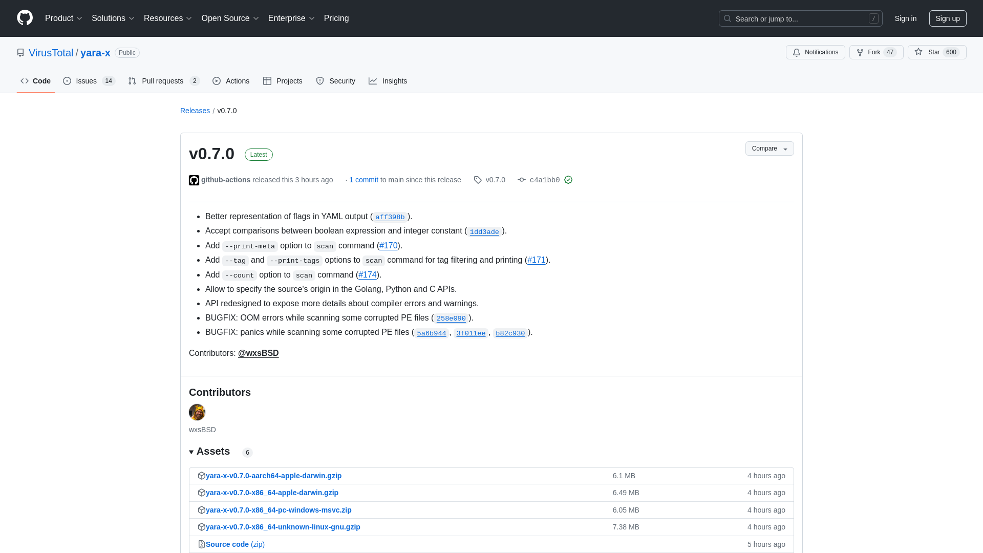Switch to the Projects tab
The image size is (983, 553).
click(x=283, y=81)
